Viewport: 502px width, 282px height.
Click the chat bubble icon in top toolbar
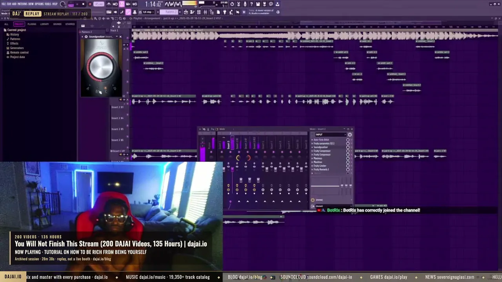(x=271, y=4)
